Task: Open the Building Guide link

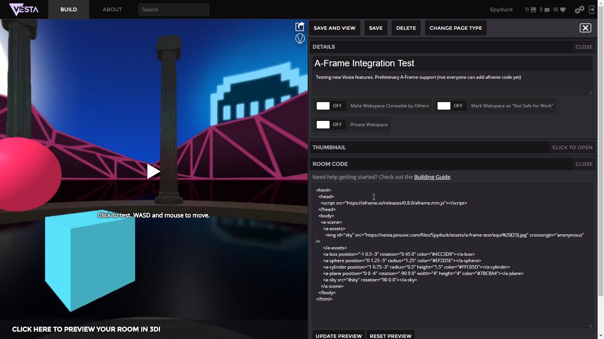Action: pyautogui.click(x=432, y=177)
